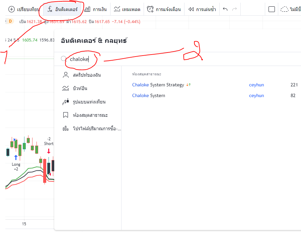
Task: Click the cloud save icon
Action: 284,9
